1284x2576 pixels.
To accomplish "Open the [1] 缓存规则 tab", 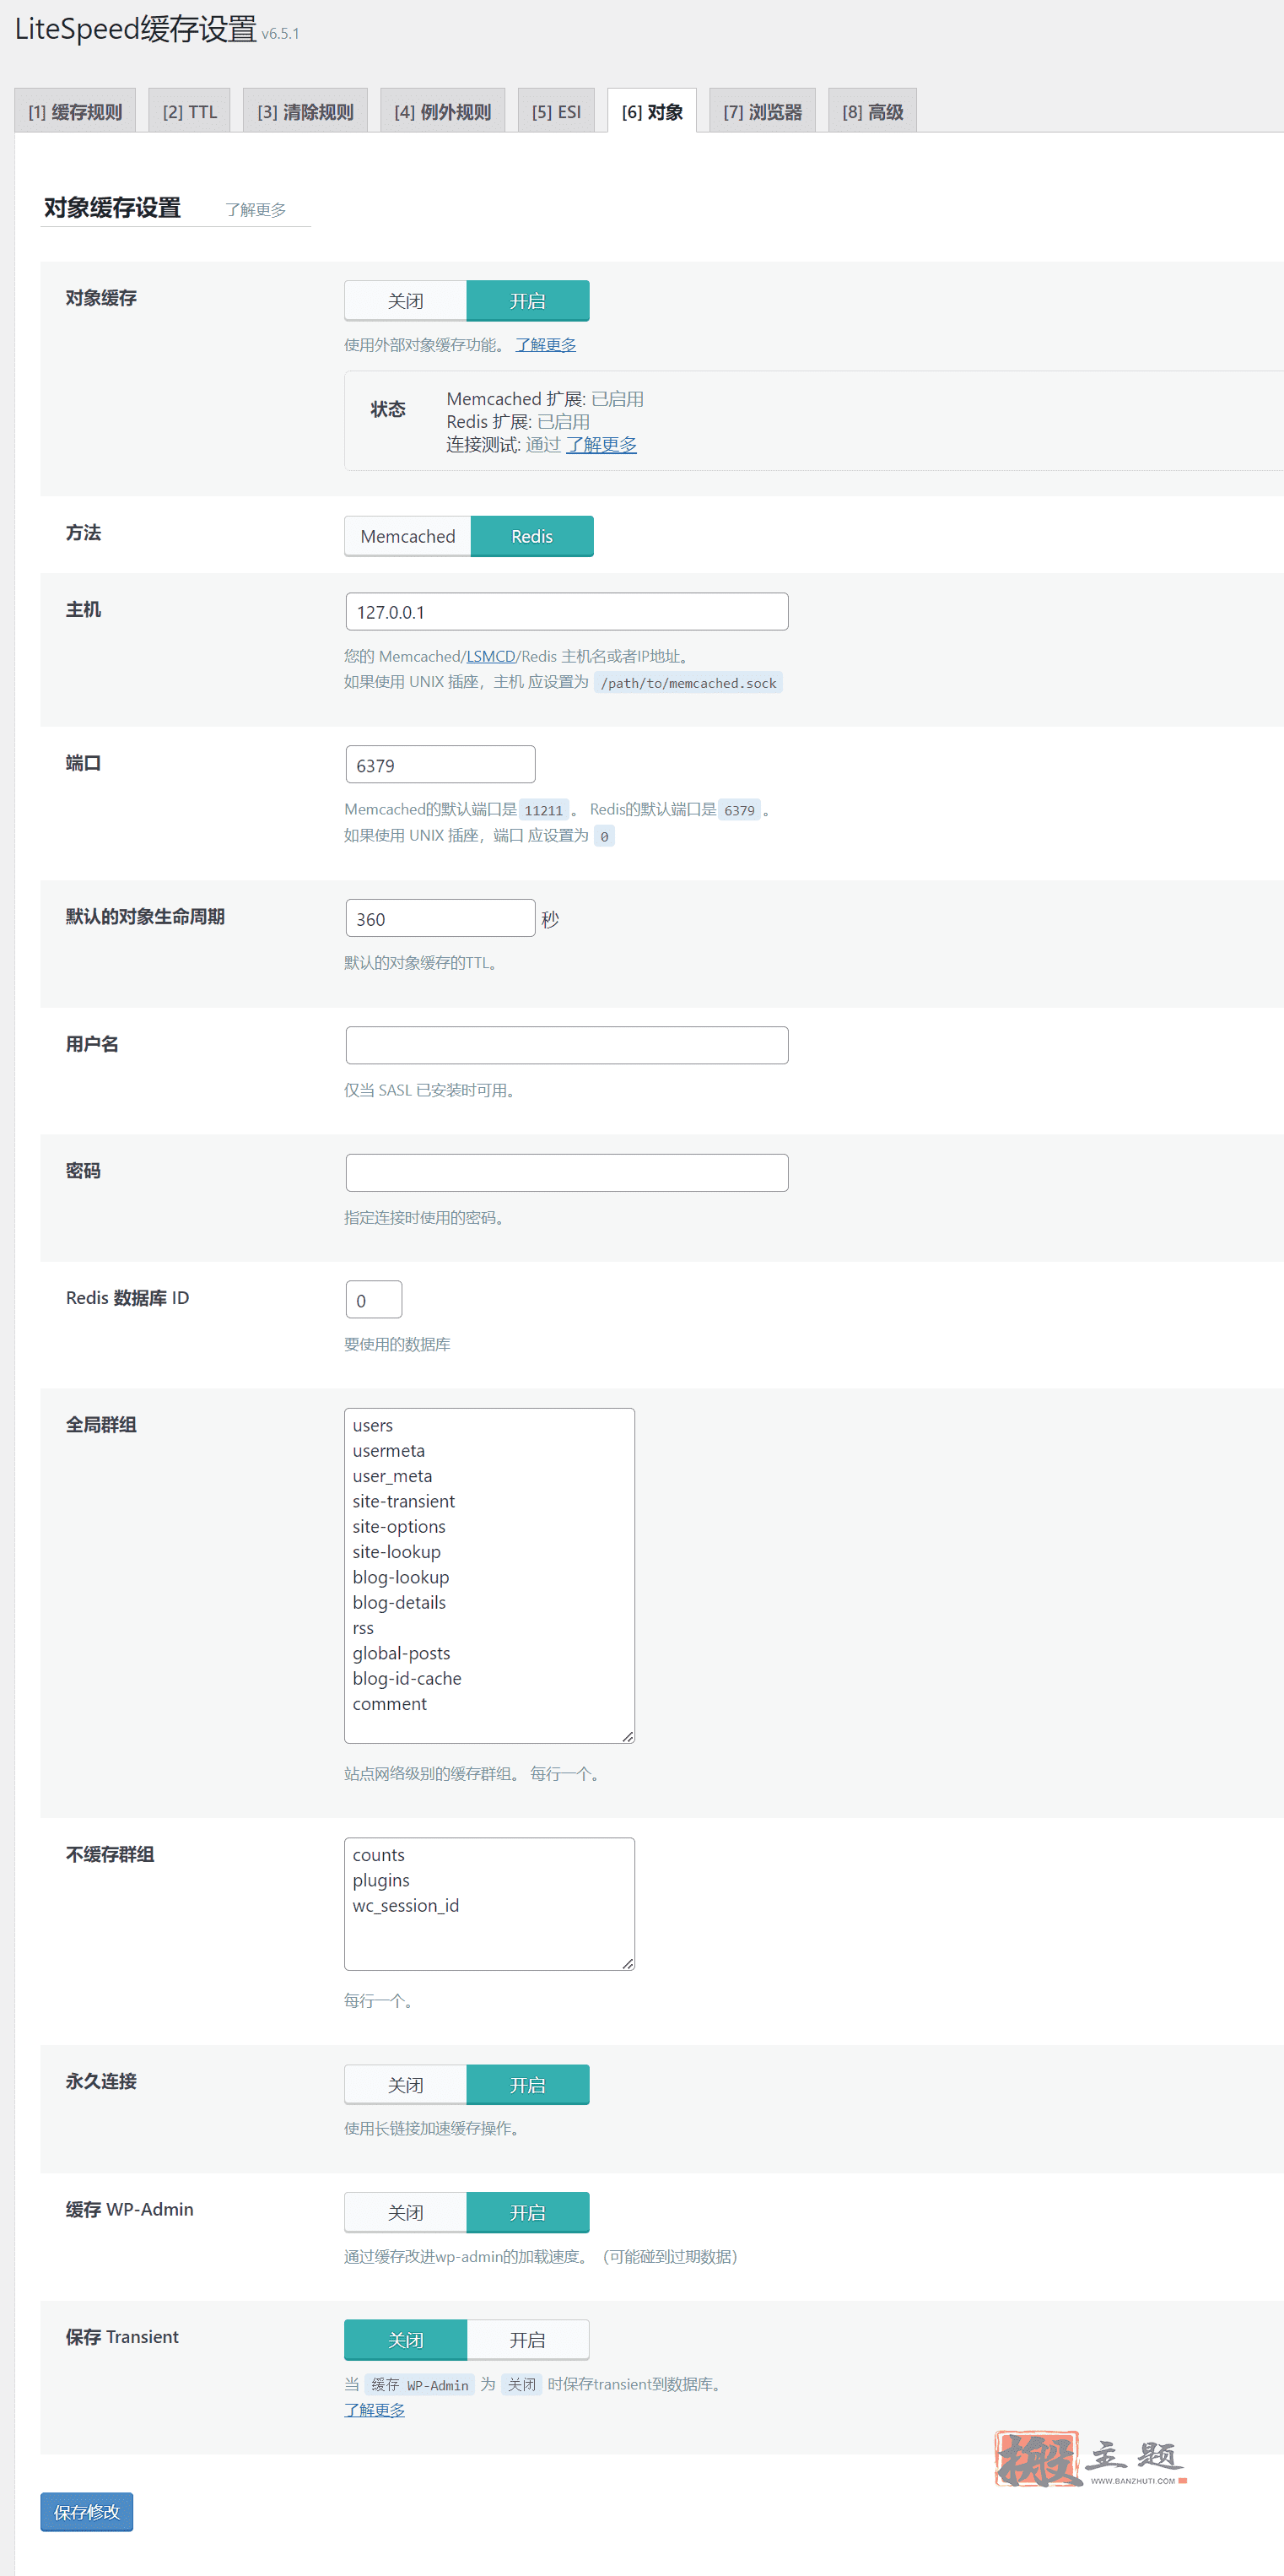I will (x=75, y=111).
